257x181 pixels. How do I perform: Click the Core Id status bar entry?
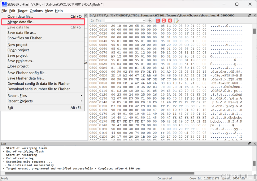click(204, 178)
